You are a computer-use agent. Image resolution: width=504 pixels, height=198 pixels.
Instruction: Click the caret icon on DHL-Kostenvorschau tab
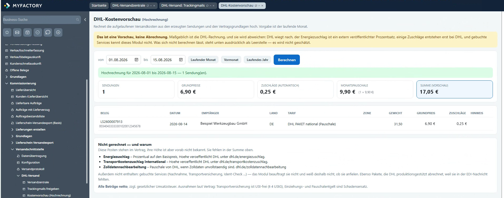pyautogui.click(x=259, y=6)
